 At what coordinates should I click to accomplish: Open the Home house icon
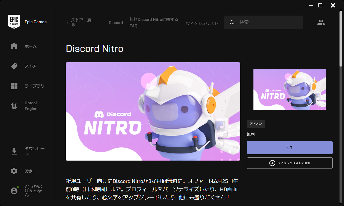(14, 46)
